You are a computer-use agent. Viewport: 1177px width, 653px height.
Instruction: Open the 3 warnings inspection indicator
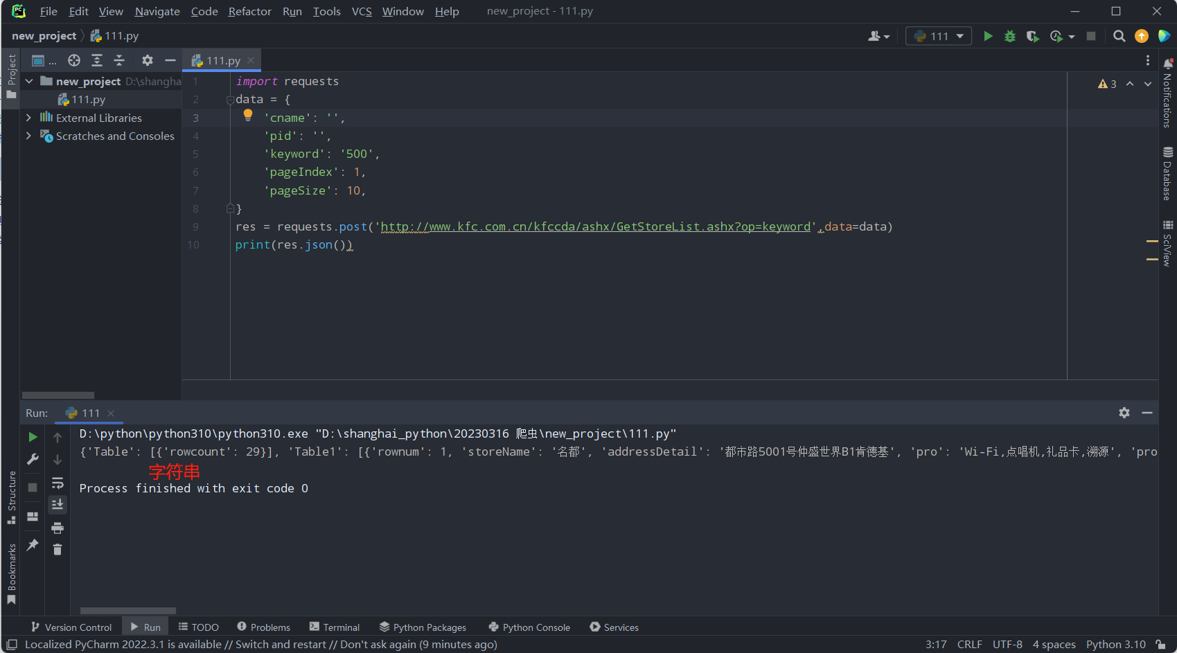coord(1107,84)
